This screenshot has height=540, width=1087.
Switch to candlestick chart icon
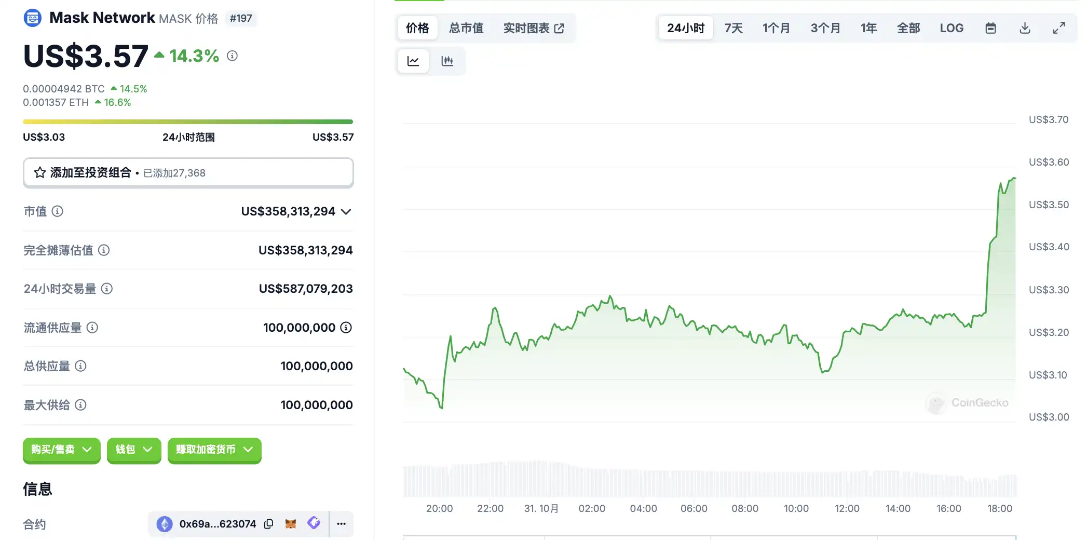tap(447, 61)
